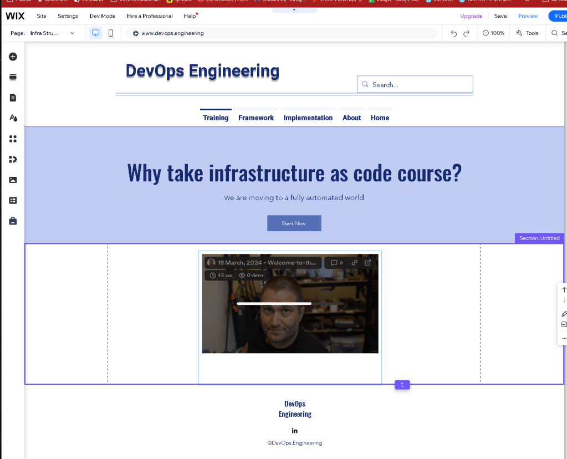Click the move section down arrow
The height and width of the screenshot is (459, 567).
click(564, 300)
